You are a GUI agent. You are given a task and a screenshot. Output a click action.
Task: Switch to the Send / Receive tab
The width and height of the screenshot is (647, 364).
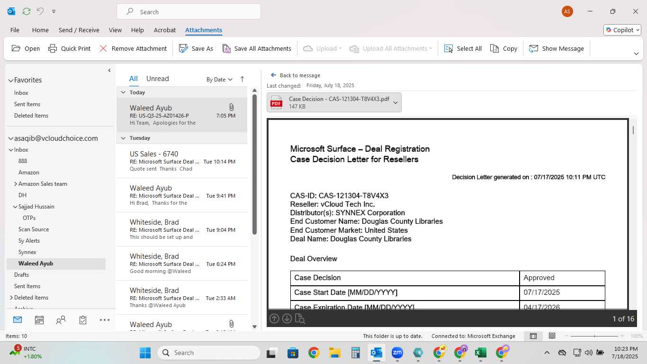(79, 30)
